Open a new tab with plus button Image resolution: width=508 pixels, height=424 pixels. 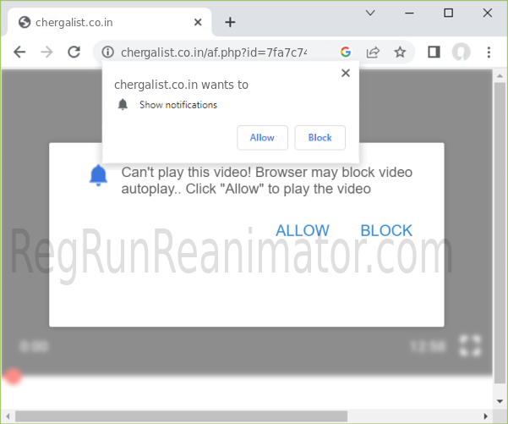coord(230,22)
